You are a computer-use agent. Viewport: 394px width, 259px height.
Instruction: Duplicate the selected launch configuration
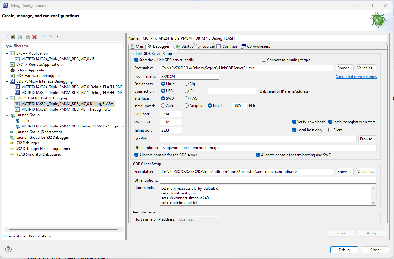[x=27, y=37]
